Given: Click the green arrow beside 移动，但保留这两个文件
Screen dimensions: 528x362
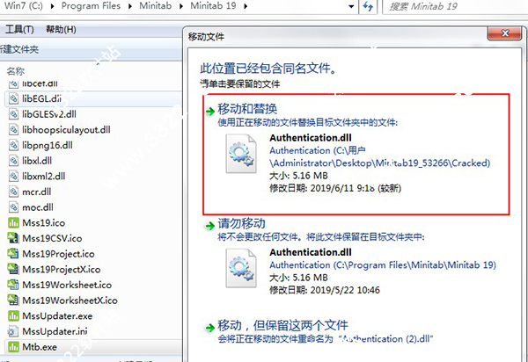Looking at the screenshot, I should [210, 328].
